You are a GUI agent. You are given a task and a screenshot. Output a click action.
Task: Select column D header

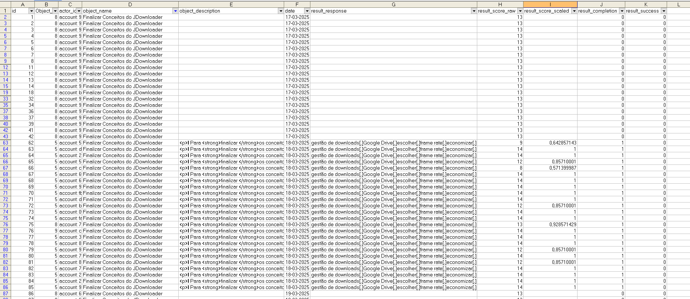[130, 4]
